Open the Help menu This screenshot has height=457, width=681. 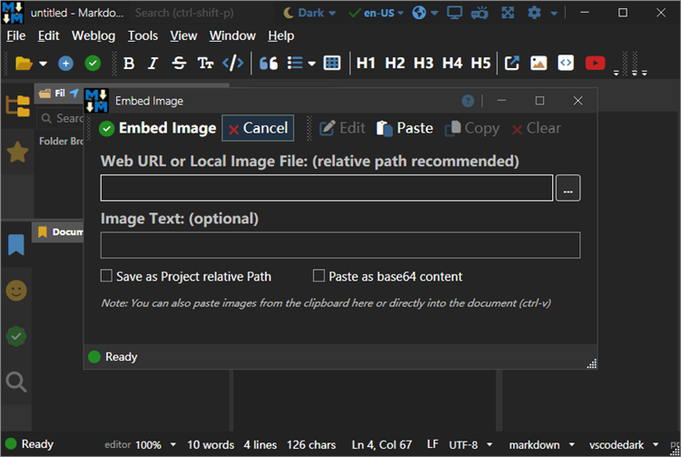[x=281, y=35]
